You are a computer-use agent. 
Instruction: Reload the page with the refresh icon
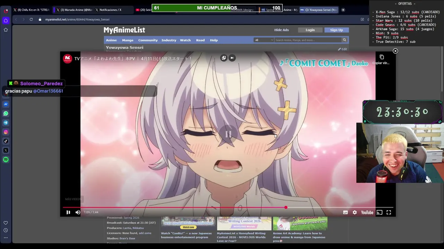[x=31, y=19]
